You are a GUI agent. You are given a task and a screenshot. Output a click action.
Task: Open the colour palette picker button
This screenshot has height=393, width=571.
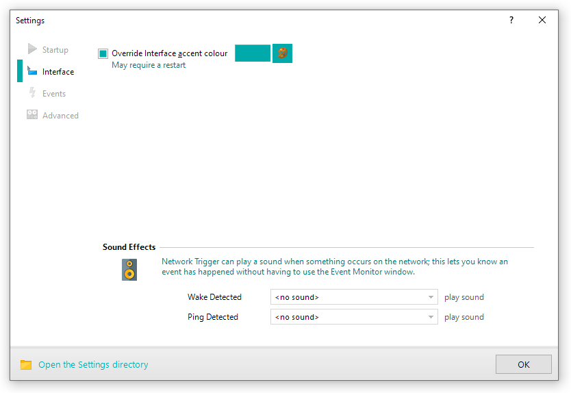click(x=282, y=53)
